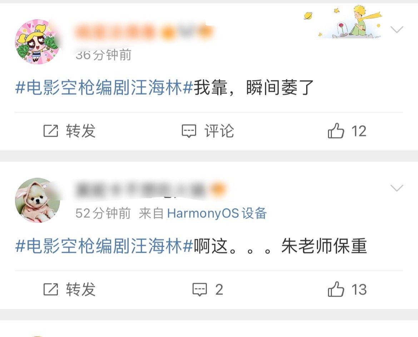
Task: Tap the repost icon under the "瞬间萎了" post
Action: (x=51, y=131)
